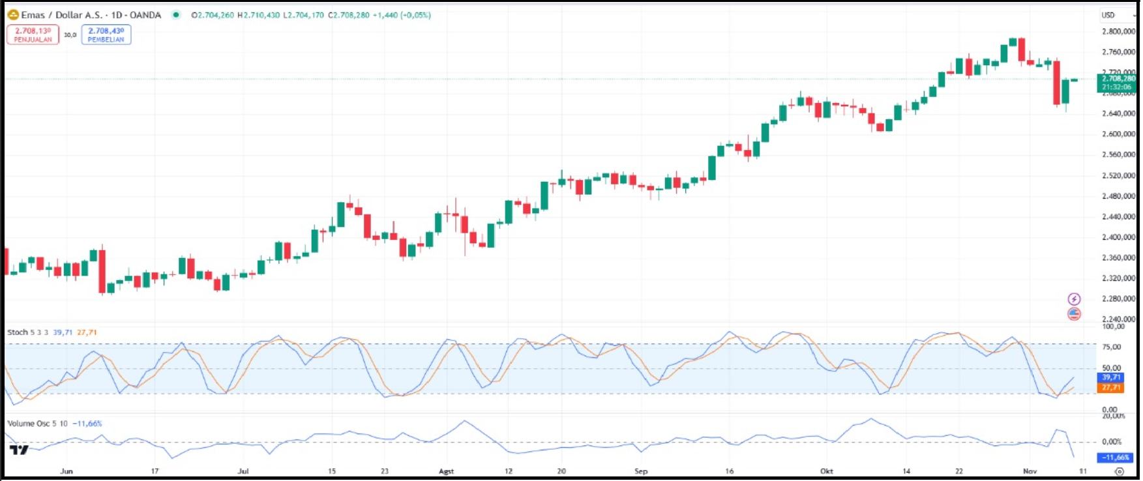Click the Agst label on time axis

coord(446,471)
